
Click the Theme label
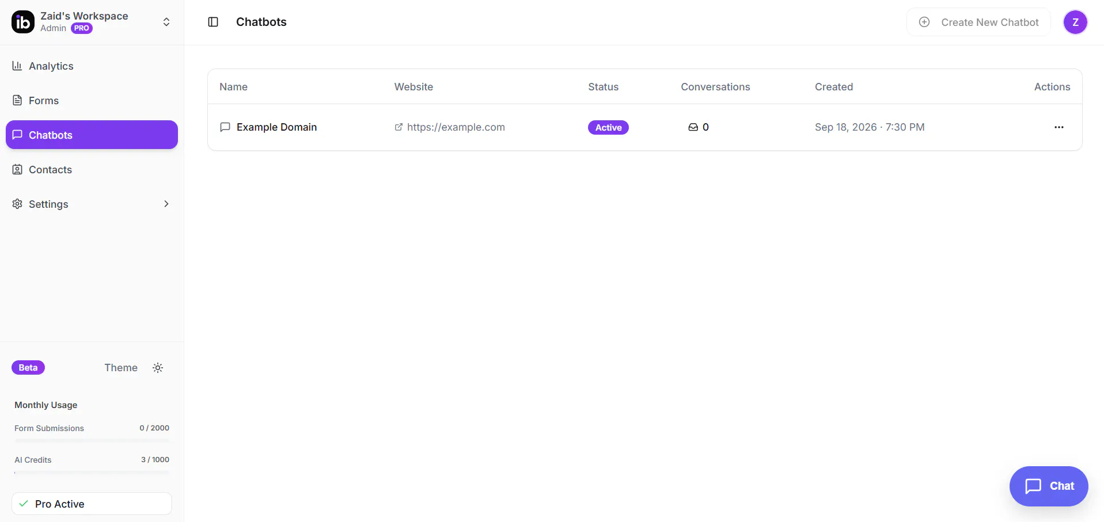121,368
